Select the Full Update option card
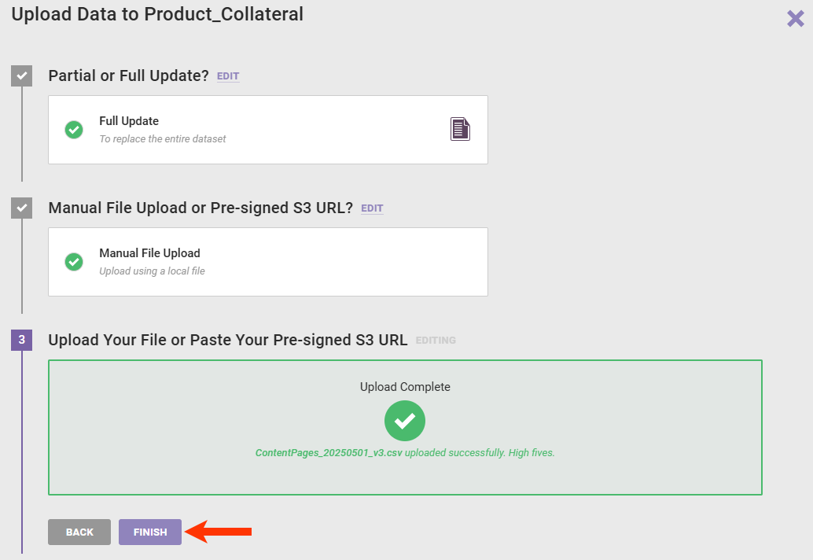 [267, 130]
